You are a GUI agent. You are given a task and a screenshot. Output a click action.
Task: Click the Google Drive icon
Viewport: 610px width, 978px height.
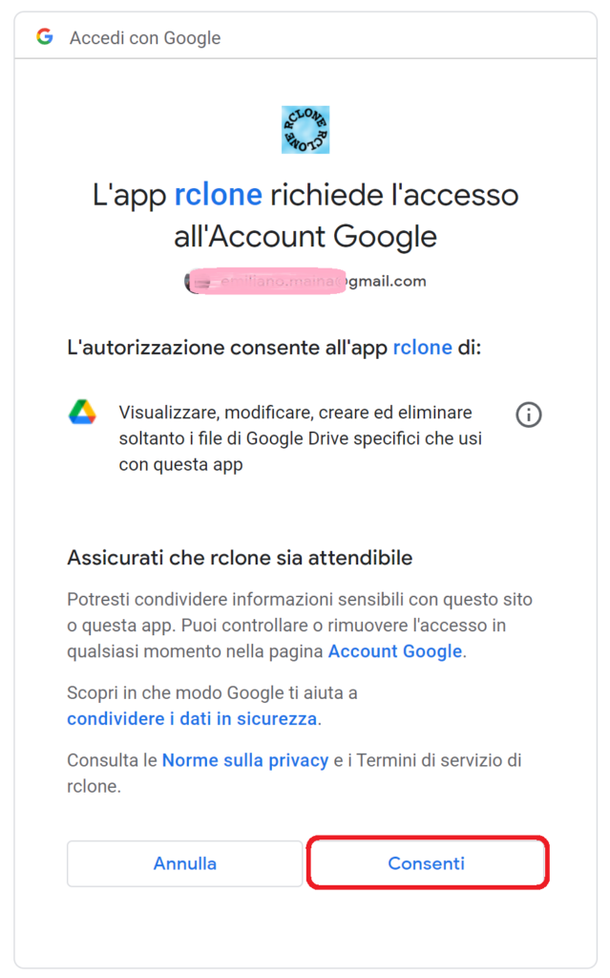click(x=83, y=413)
